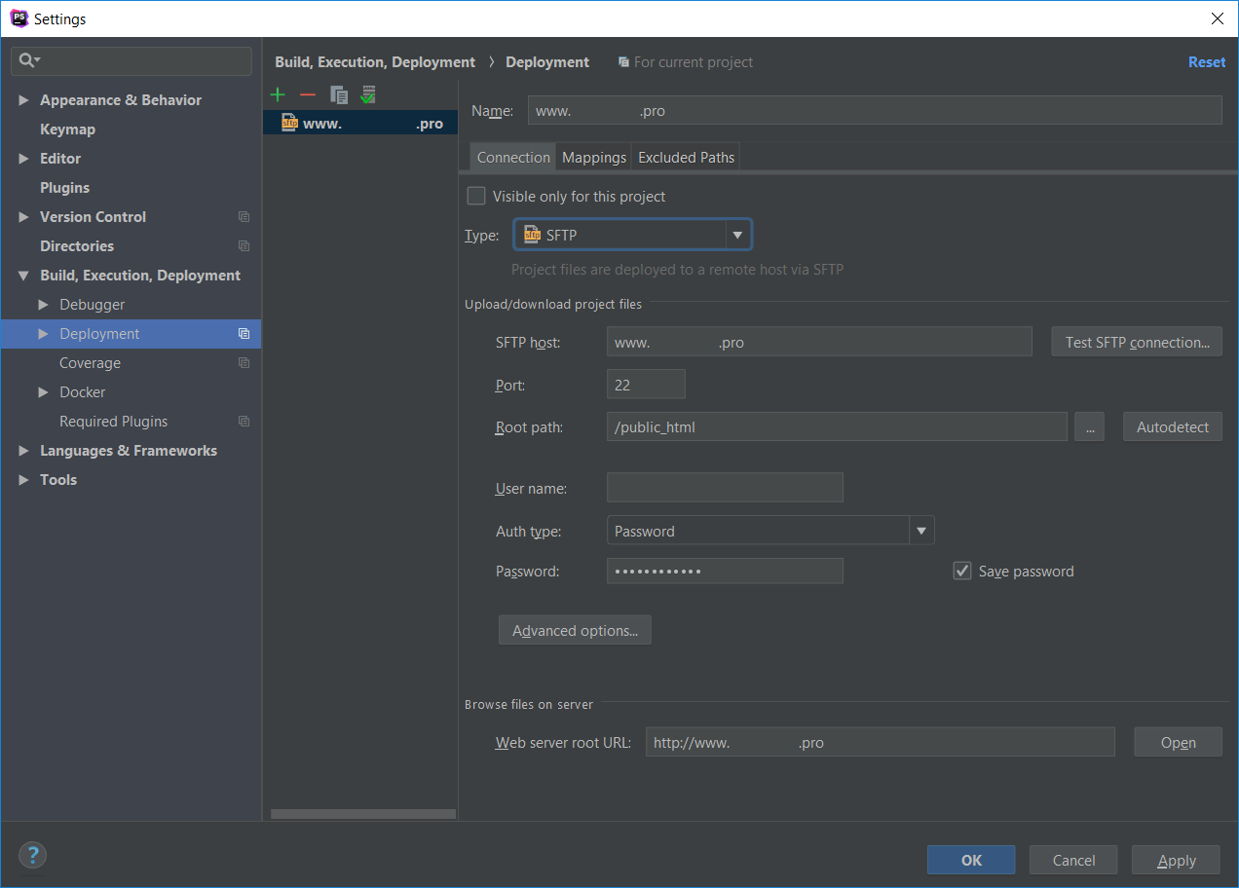Viewport: 1239px width, 888px height.
Task: Click the Cancel button
Action: pos(1073,860)
